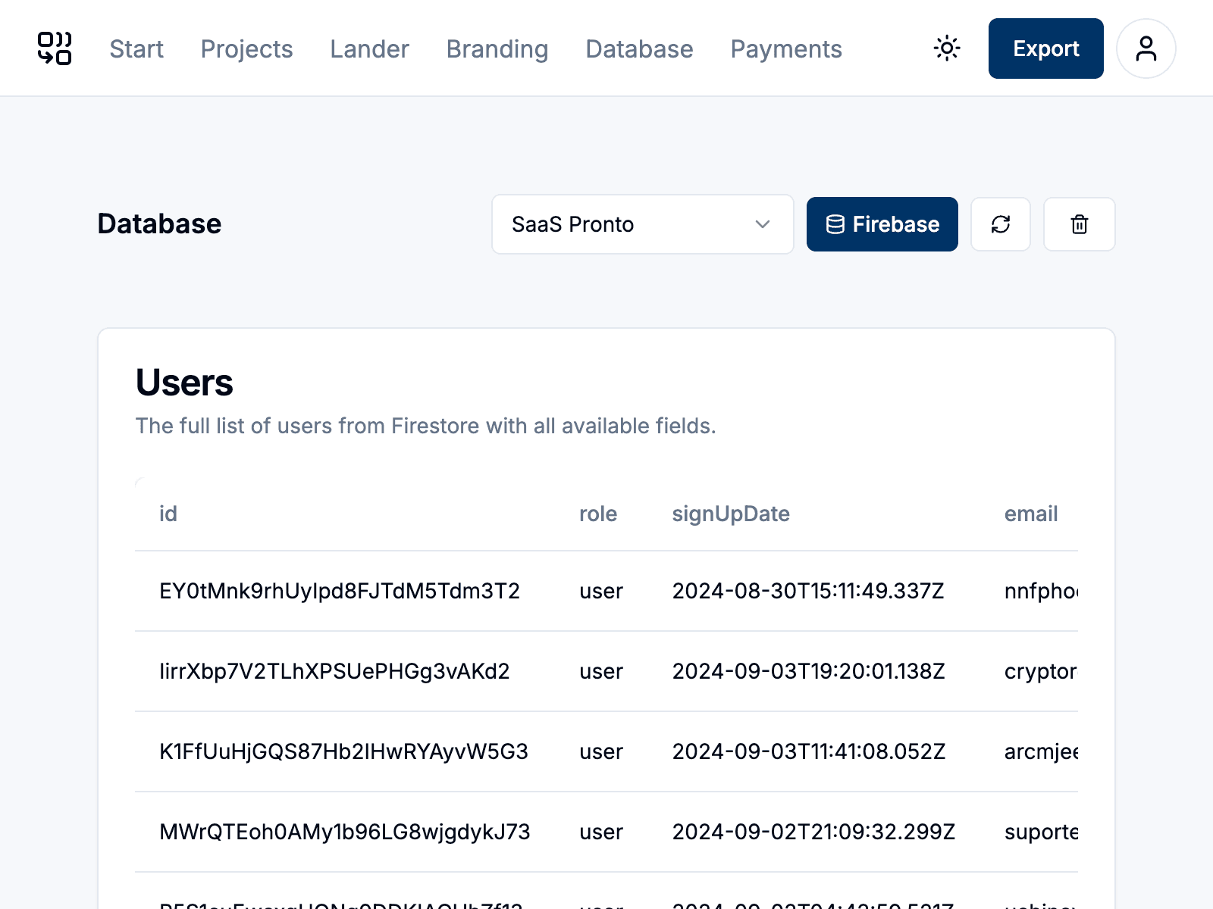Click the email cell starting with cryptor

coord(1041,671)
